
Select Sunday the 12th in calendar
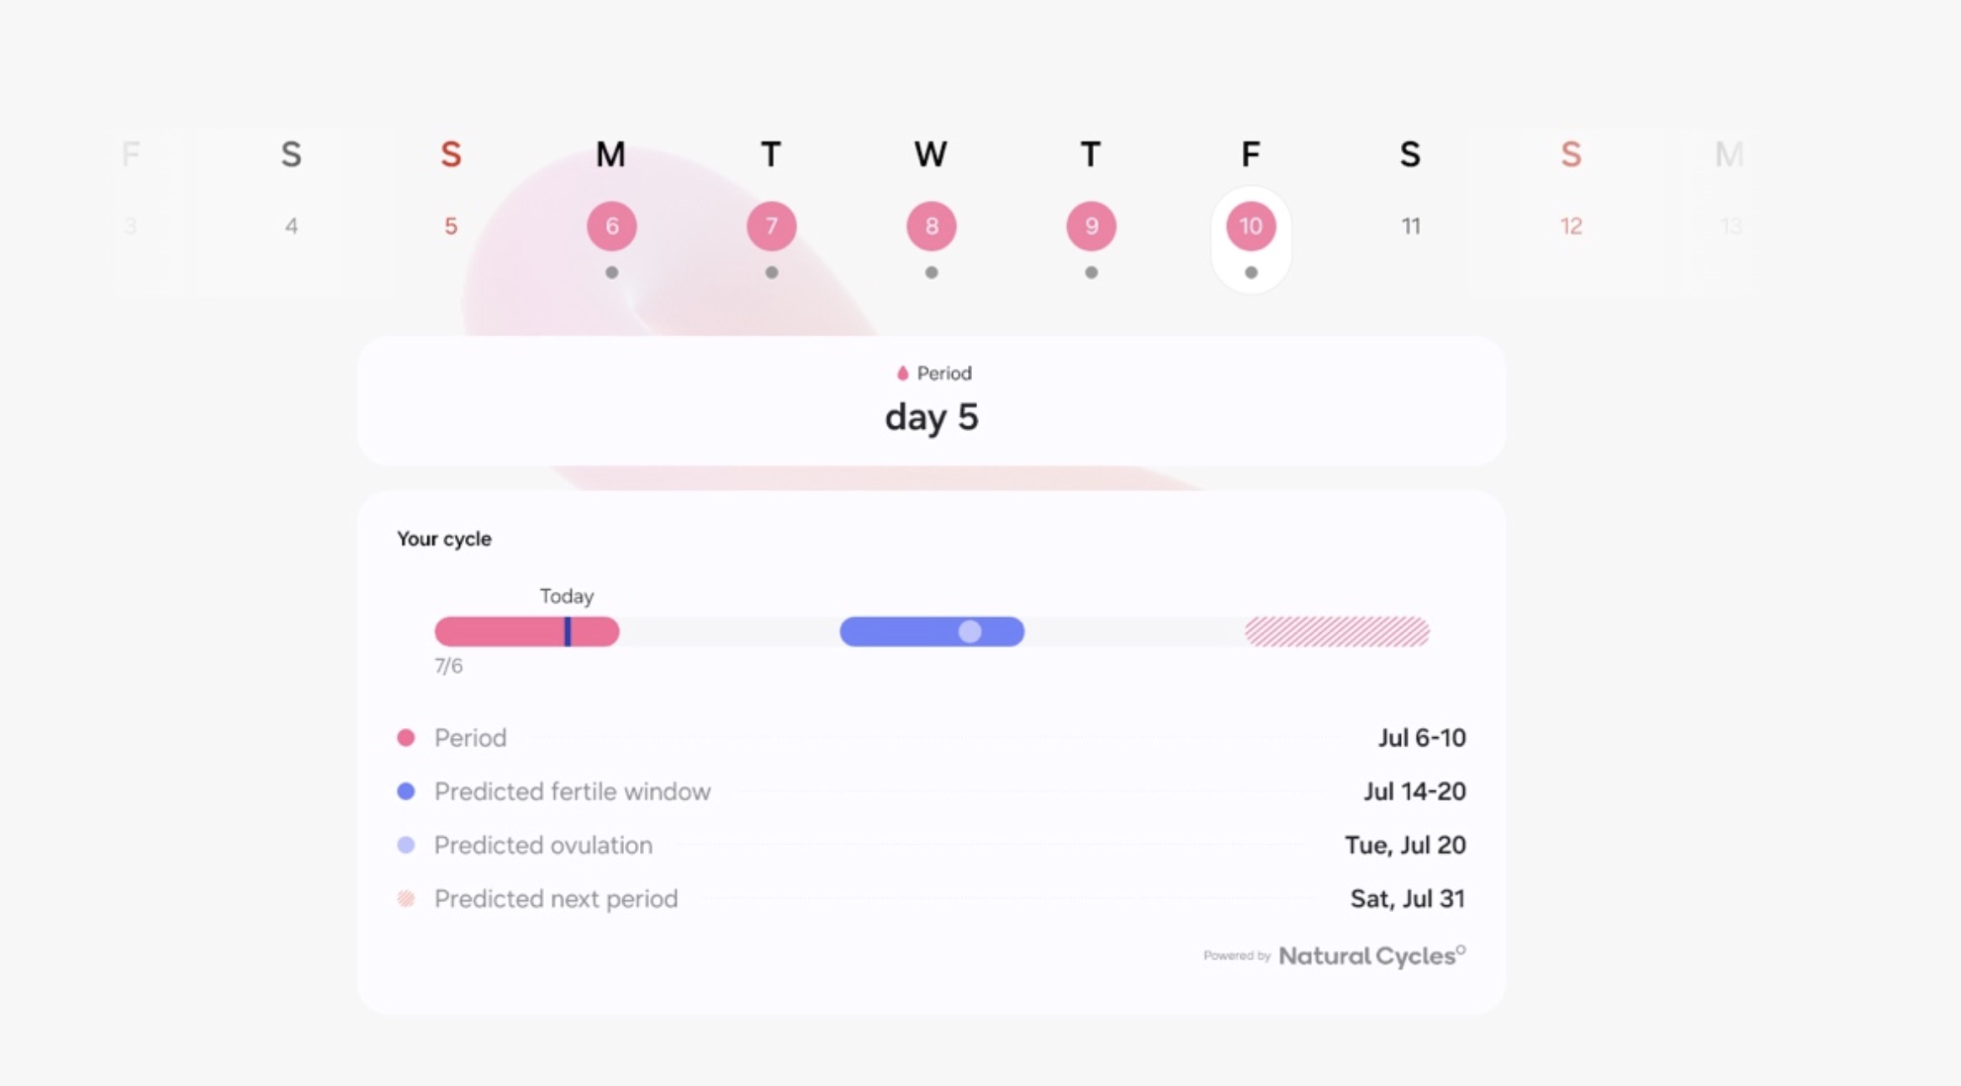(1570, 226)
